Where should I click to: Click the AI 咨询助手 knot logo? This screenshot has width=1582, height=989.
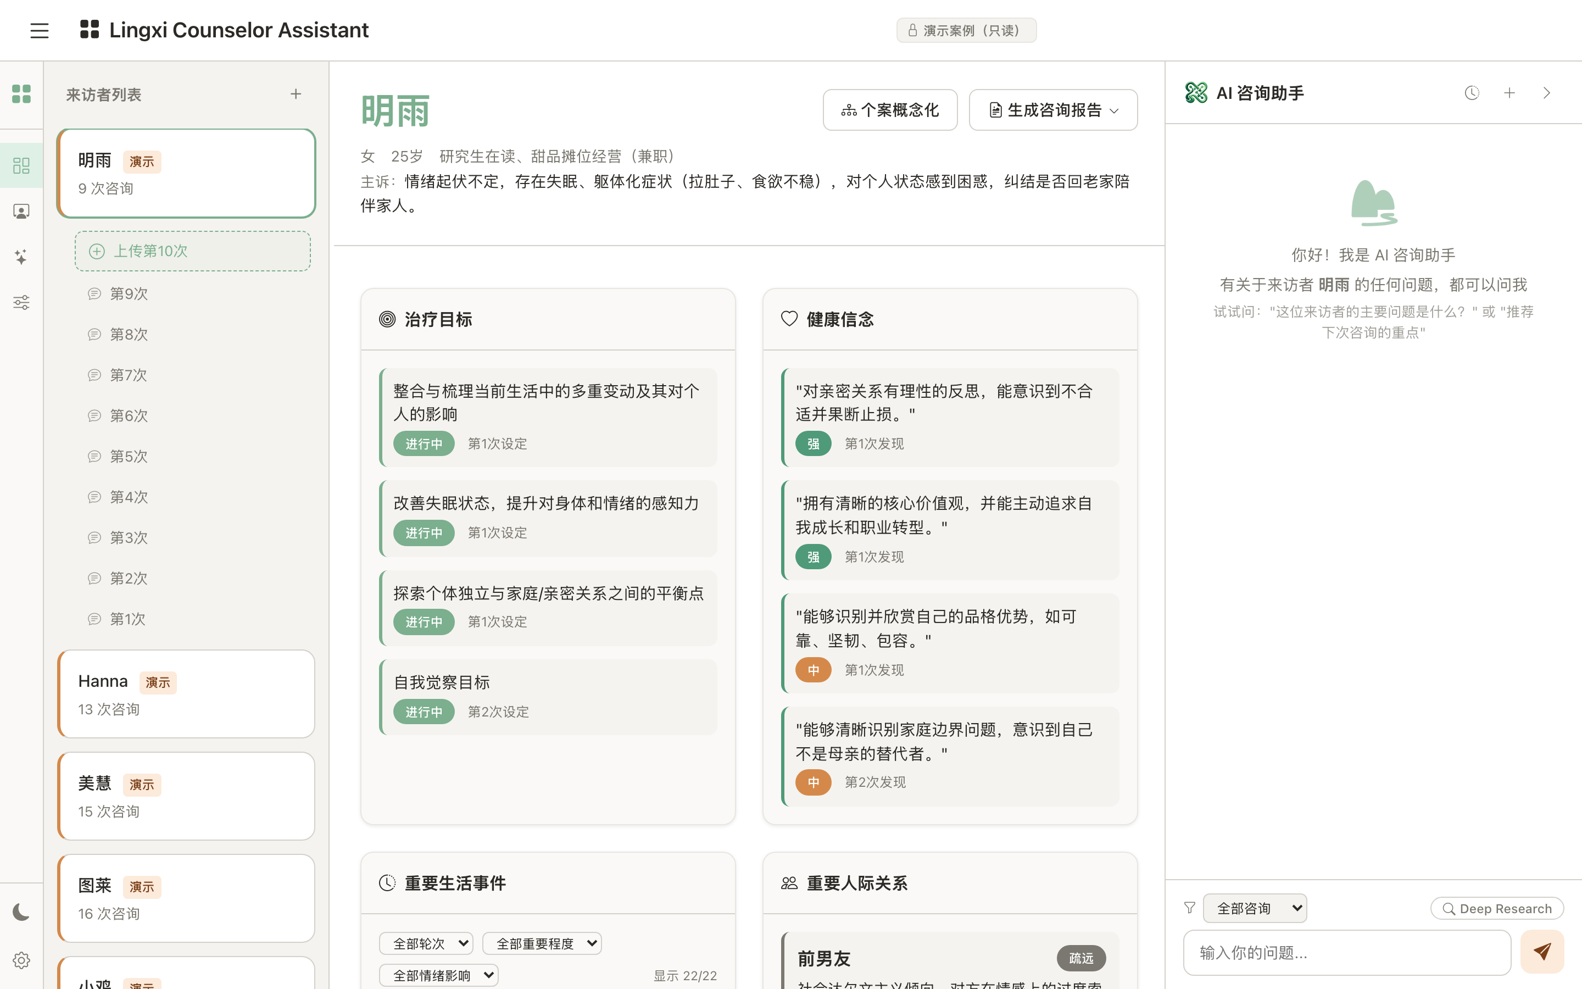click(1196, 93)
